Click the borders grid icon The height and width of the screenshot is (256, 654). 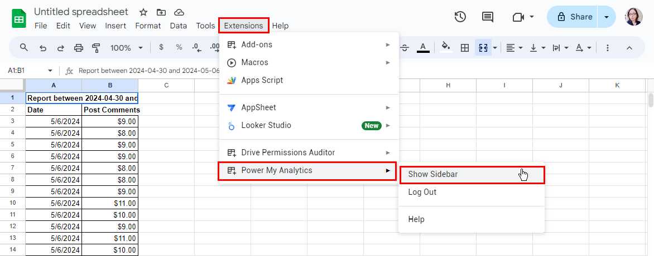click(x=464, y=48)
